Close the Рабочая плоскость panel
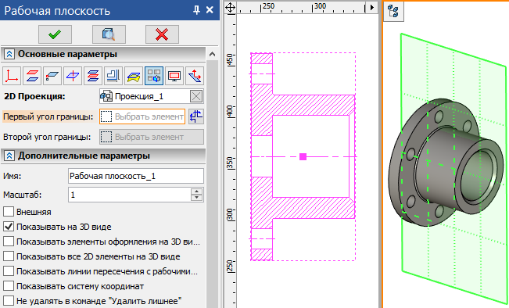The width and height of the screenshot is (509, 308). coord(210,10)
